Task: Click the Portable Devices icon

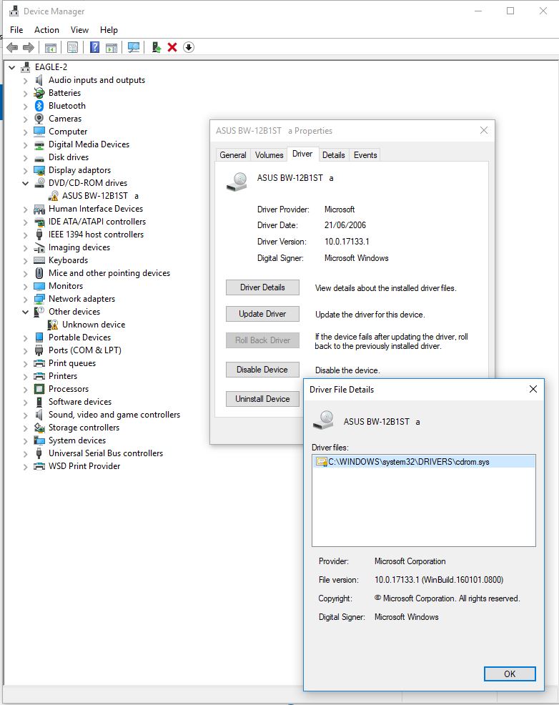Action: pos(39,337)
